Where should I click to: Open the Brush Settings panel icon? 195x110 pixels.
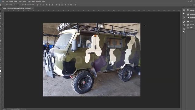coord(184,22)
